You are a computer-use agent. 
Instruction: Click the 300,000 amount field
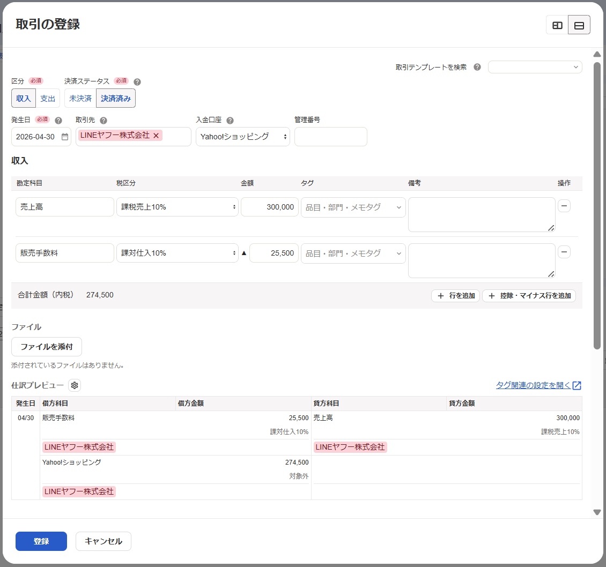270,207
